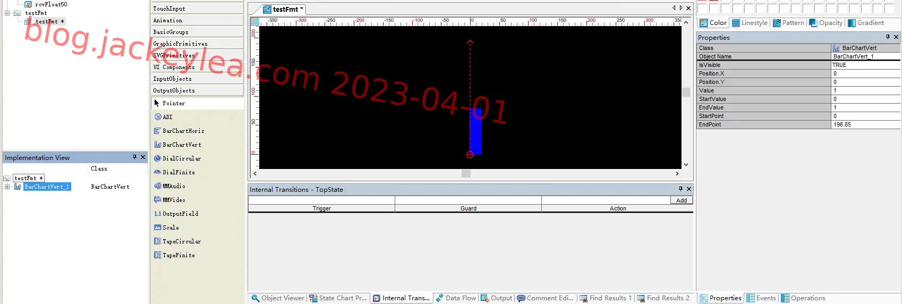Click the Guard column header
902x304 pixels.
pyautogui.click(x=468, y=208)
